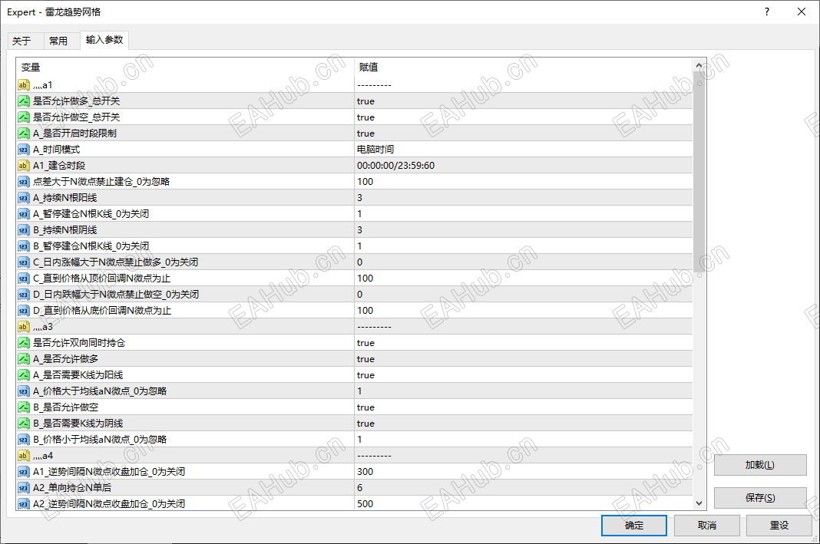Click the string icon beside ,,,,a4
The width and height of the screenshot is (820, 544).
pos(24,456)
